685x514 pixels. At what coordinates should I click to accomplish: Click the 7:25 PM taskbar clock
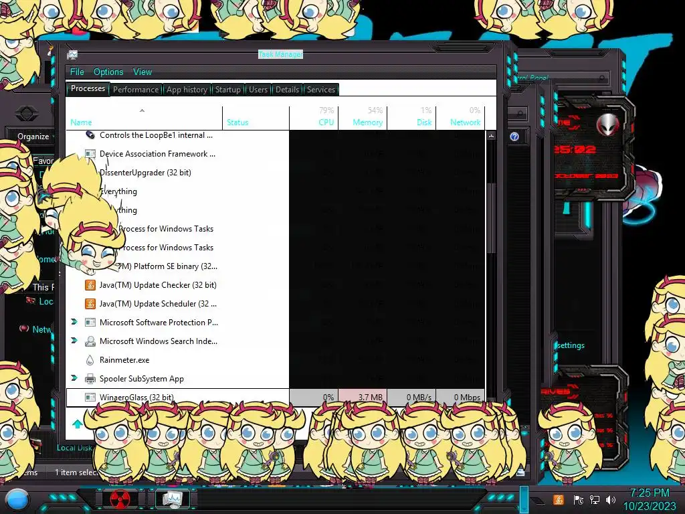(x=649, y=493)
